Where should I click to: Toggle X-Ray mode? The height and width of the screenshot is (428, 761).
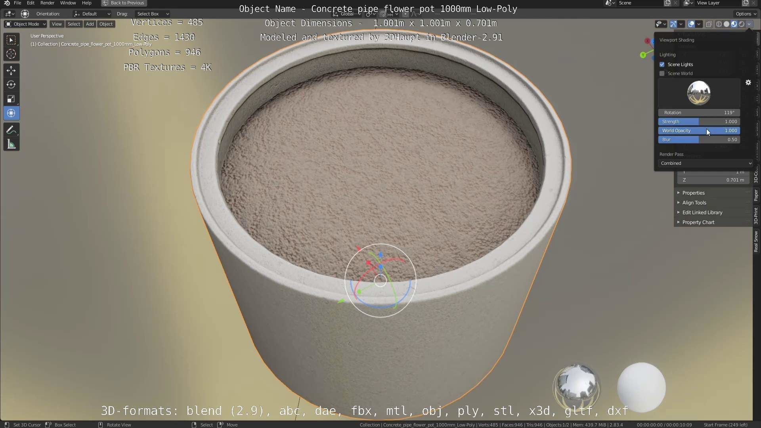(x=709, y=24)
